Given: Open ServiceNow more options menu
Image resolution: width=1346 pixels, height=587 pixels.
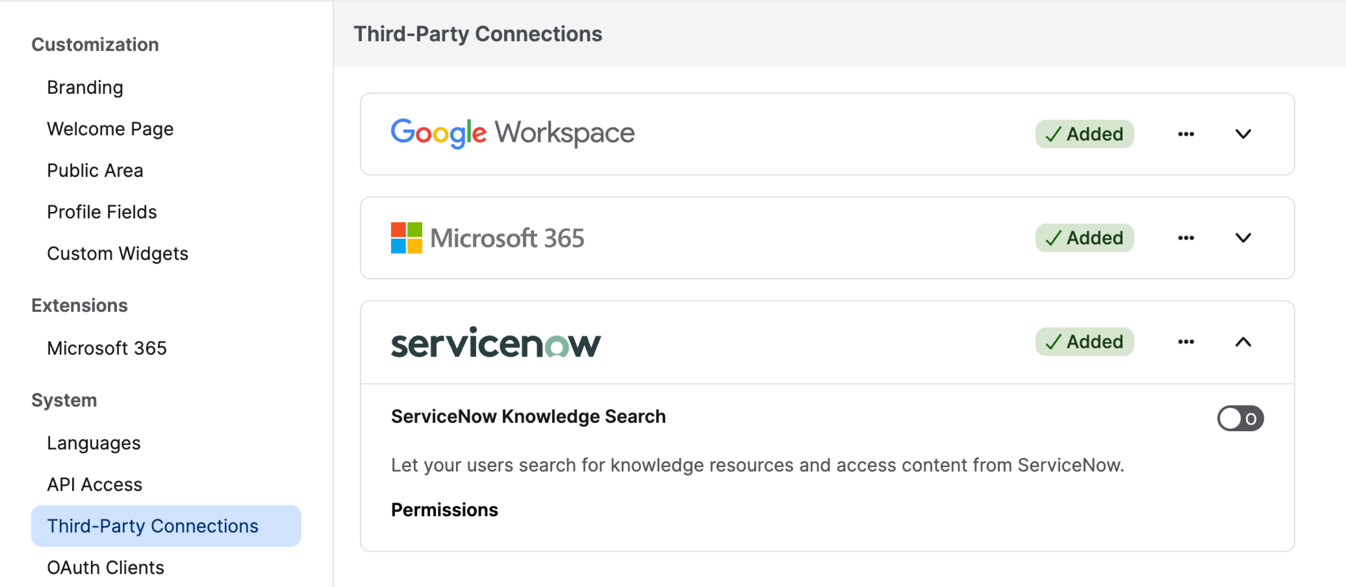Looking at the screenshot, I should (1186, 342).
